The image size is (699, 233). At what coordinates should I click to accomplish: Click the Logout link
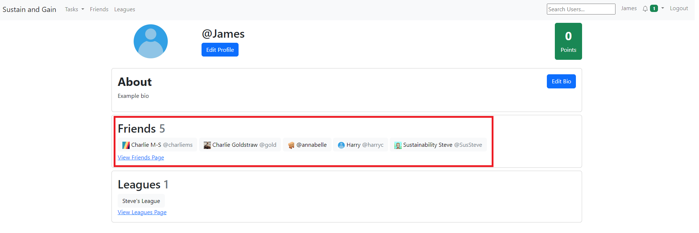pyautogui.click(x=679, y=8)
